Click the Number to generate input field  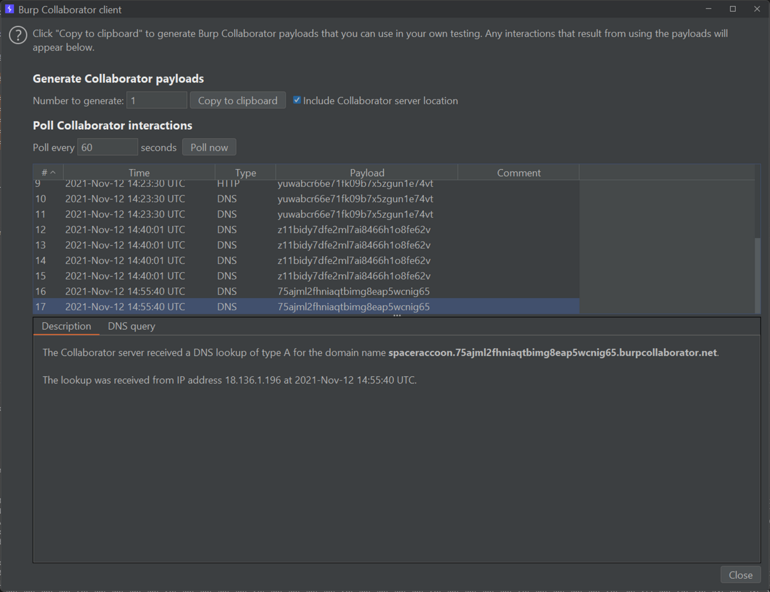pyautogui.click(x=156, y=100)
